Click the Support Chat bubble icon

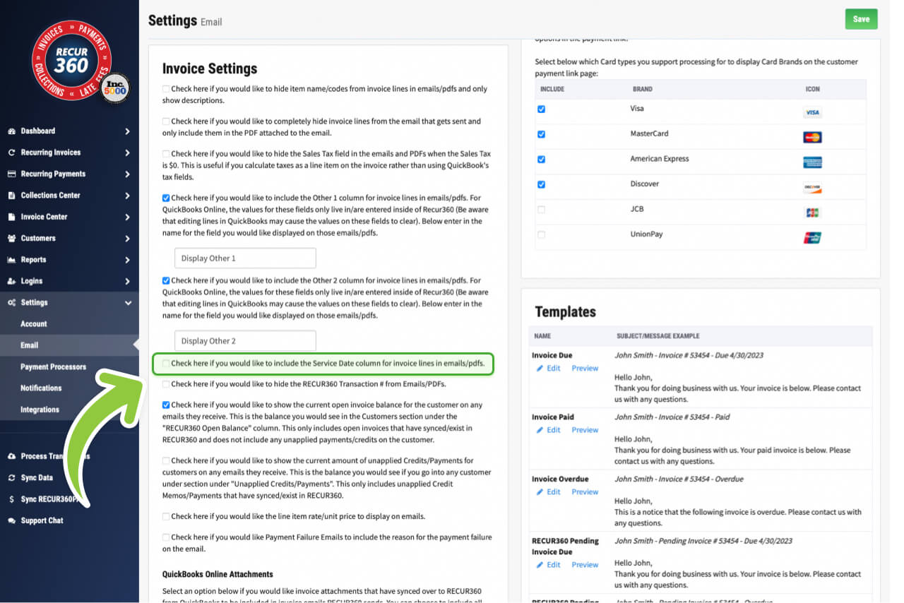11,520
